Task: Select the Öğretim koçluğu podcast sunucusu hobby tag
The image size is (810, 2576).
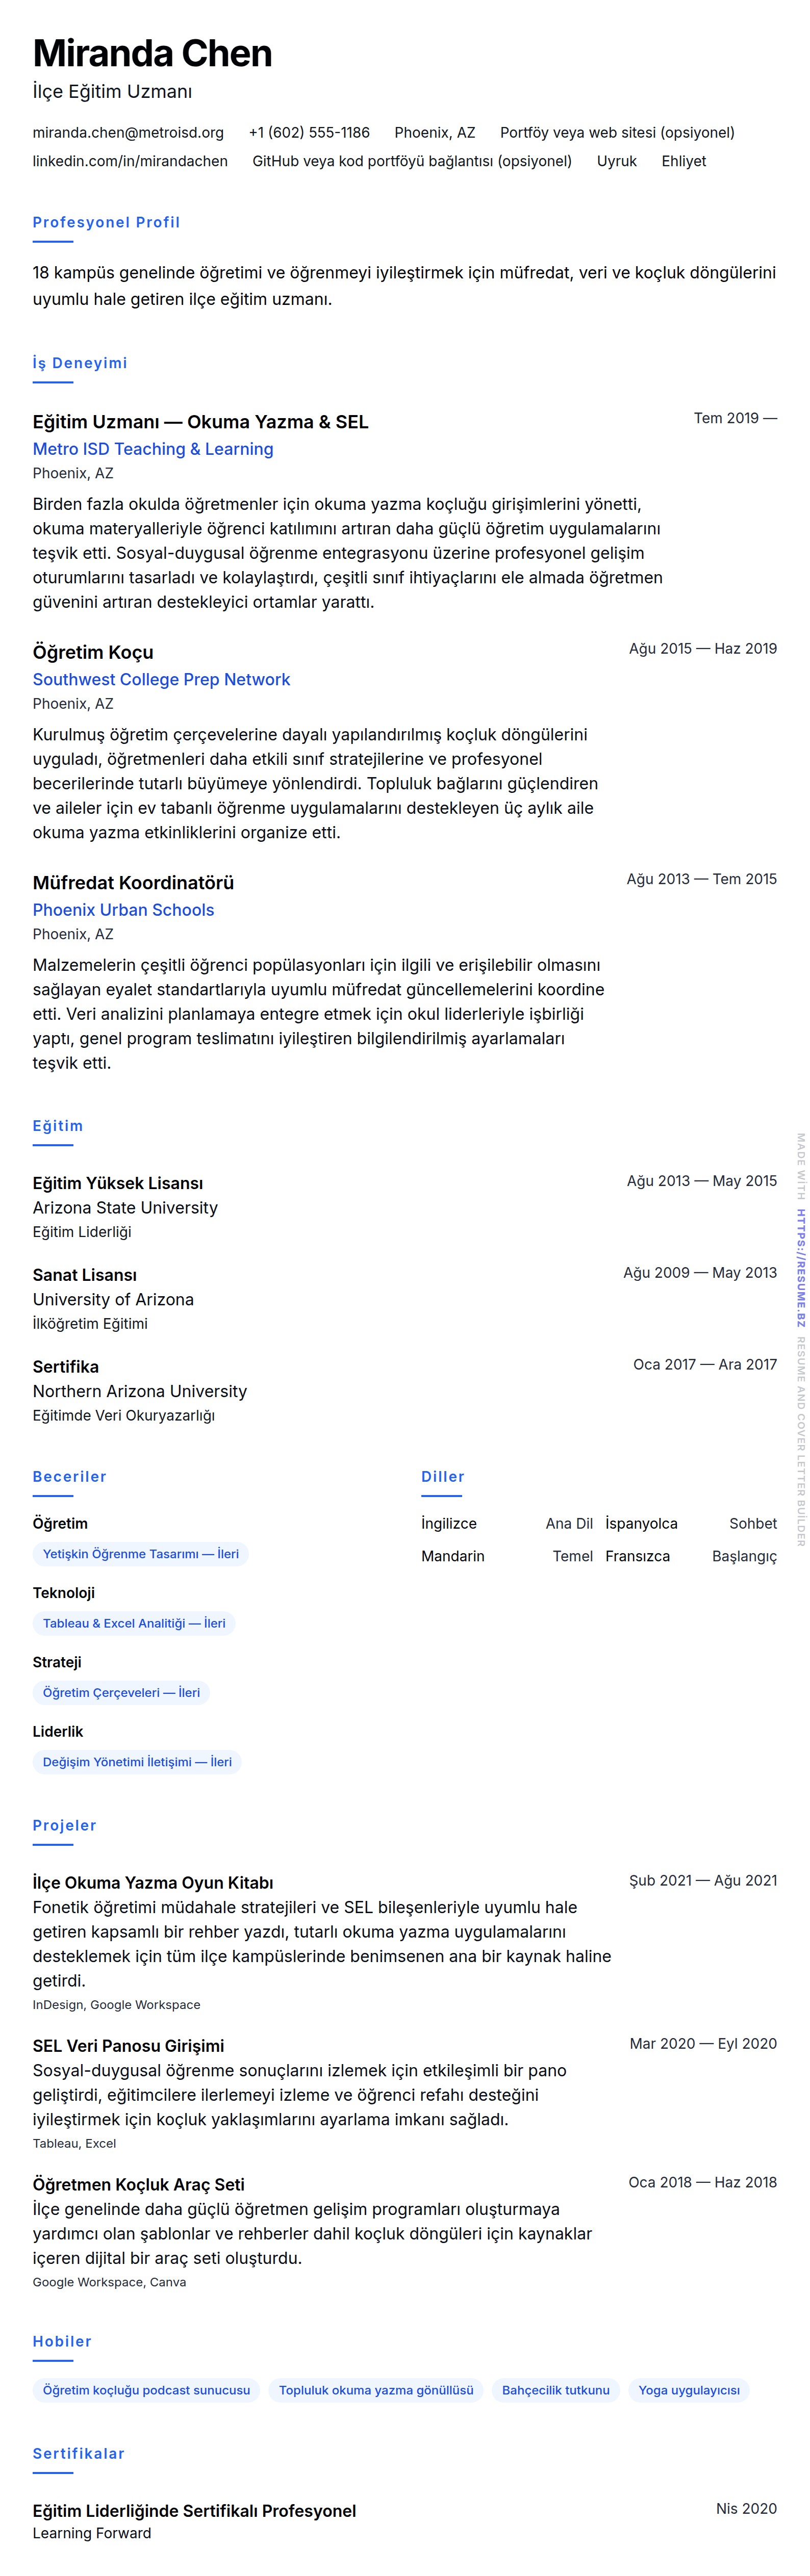Action: coord(146,2390)
